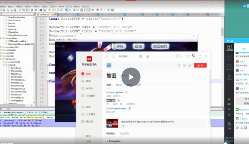Switch to the SocketTCP.lua editor tab
The image size is (249, 144).
click(47, 15)
